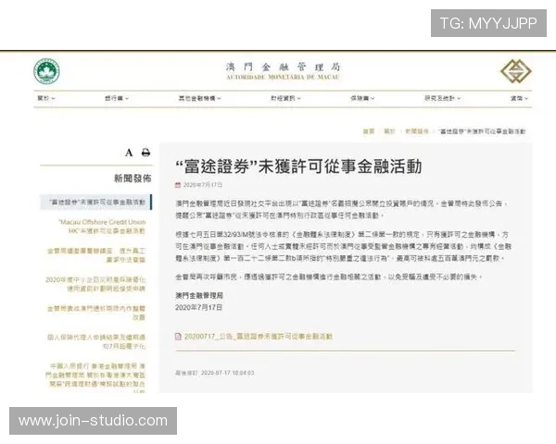Open the '個人保險代理人' sidebar news link
The width and height of the screenshot is (556, 444).
(96, 341)
